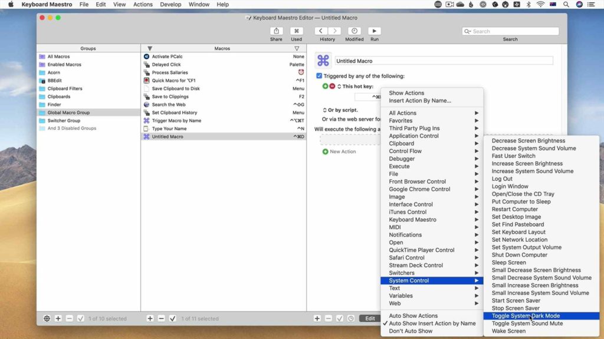
Task: Click the Edit button
Action: (370, 318)
